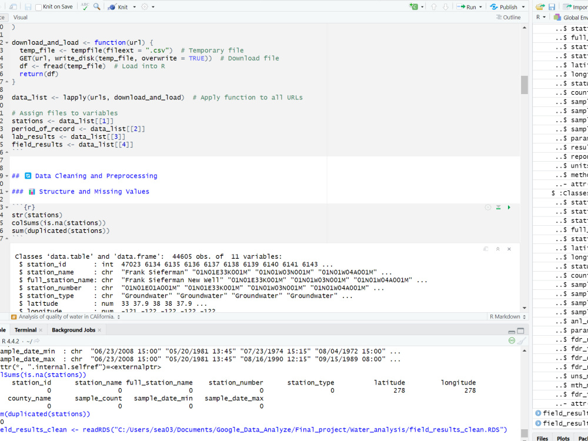The image size is (588, 441).
Task: Collapse chunk output with double chevron
Action: [x=497, y=249]
